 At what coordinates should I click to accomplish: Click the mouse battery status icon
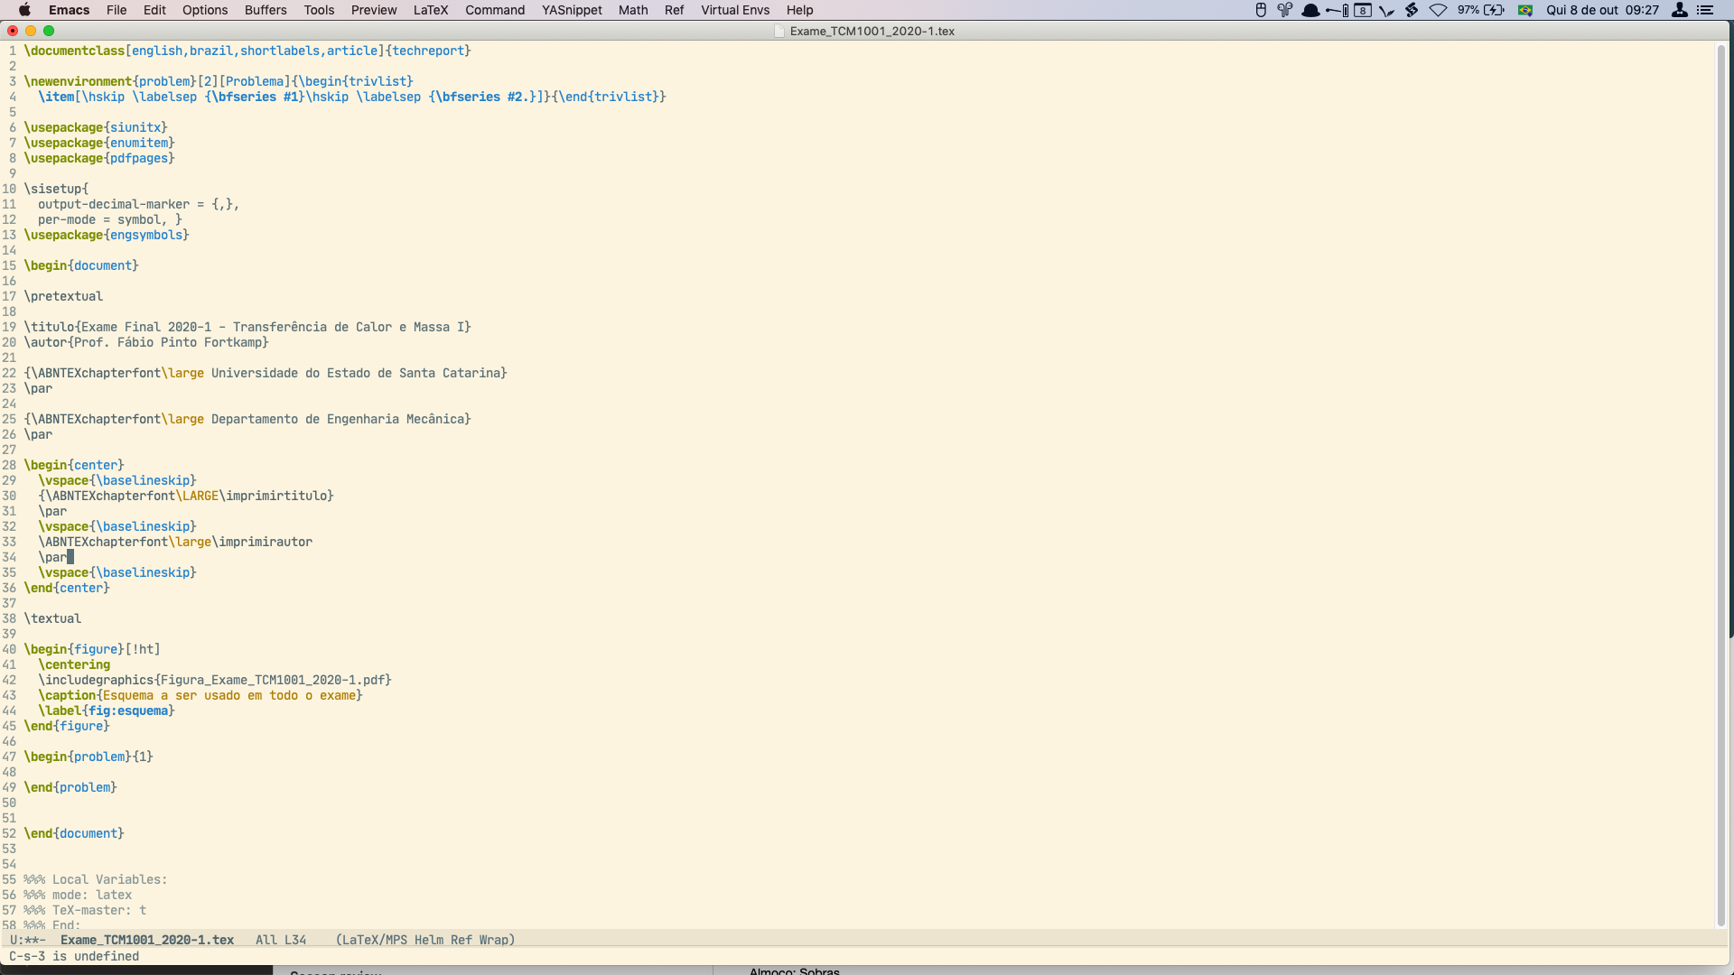(1261, 10)
